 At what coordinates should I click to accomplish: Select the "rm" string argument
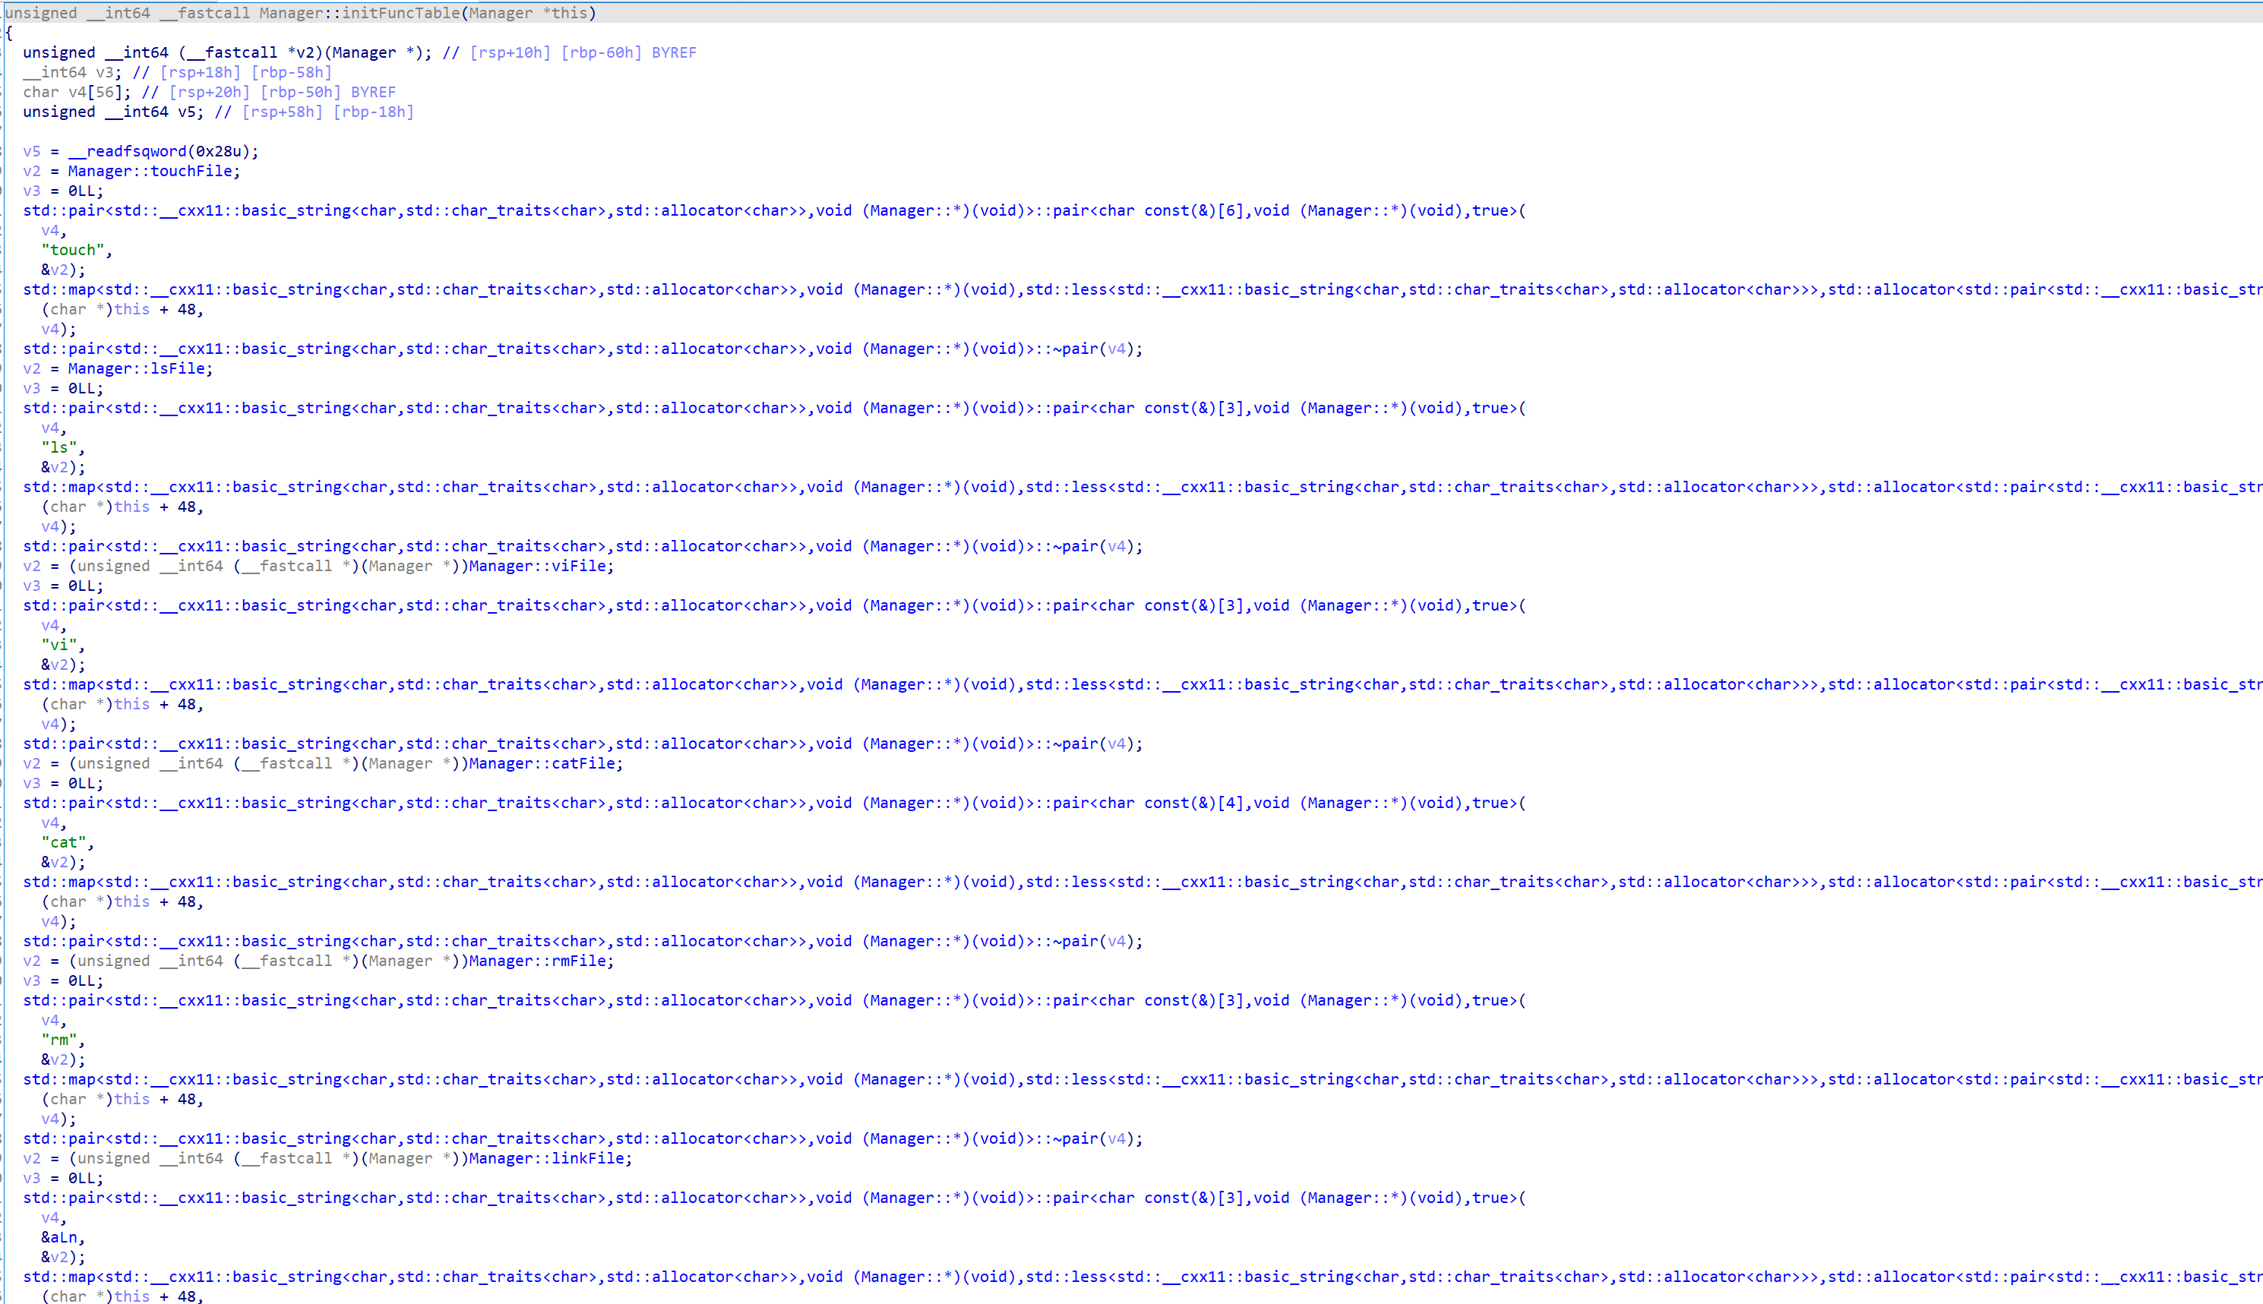[x=58, y=1040]
